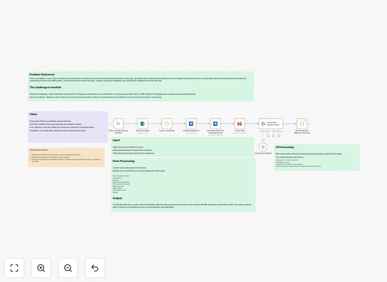Select the Excel 'Get Invoice Data' node

[x=143, y=123]
